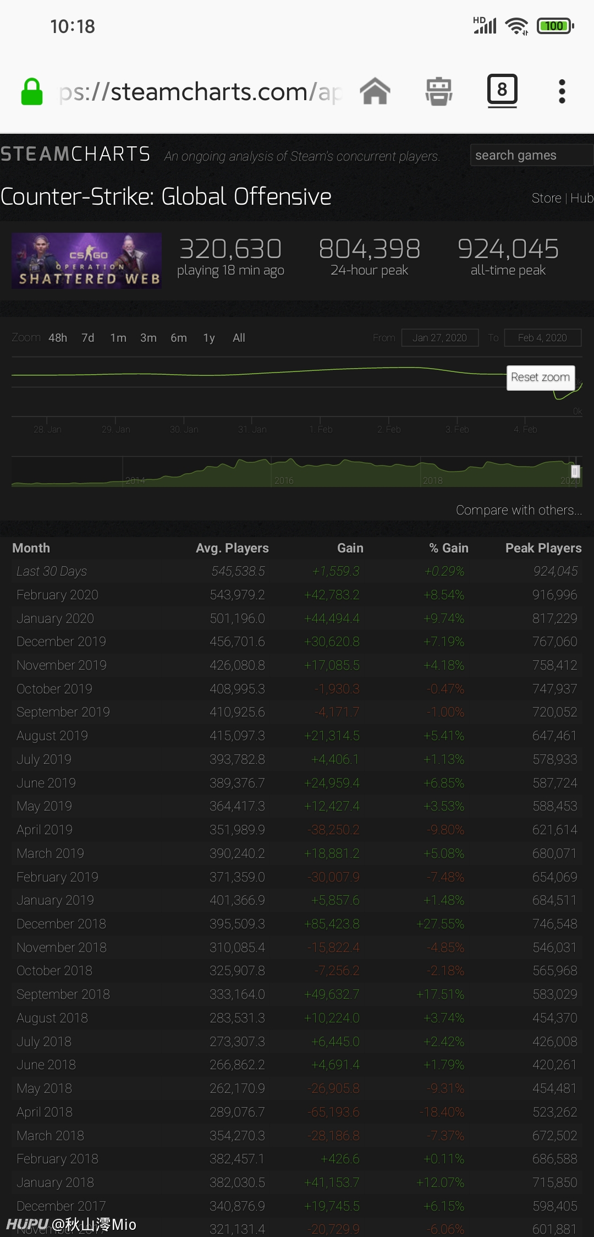Focus the search games field

pos(531,155)
